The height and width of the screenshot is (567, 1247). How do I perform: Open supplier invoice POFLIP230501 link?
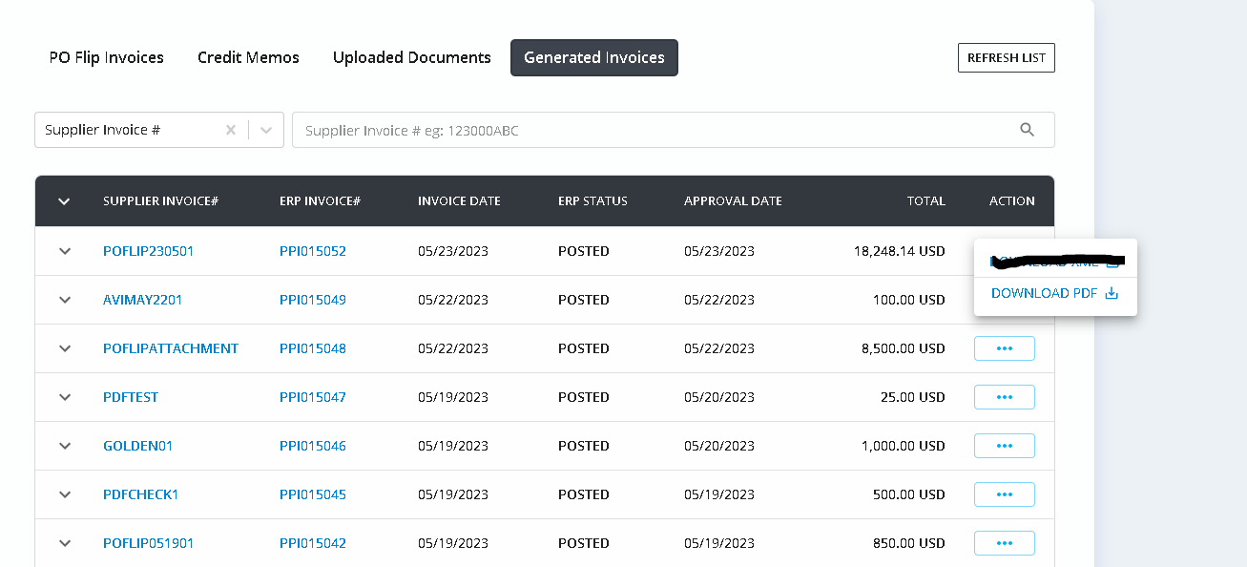pos(148,251)
